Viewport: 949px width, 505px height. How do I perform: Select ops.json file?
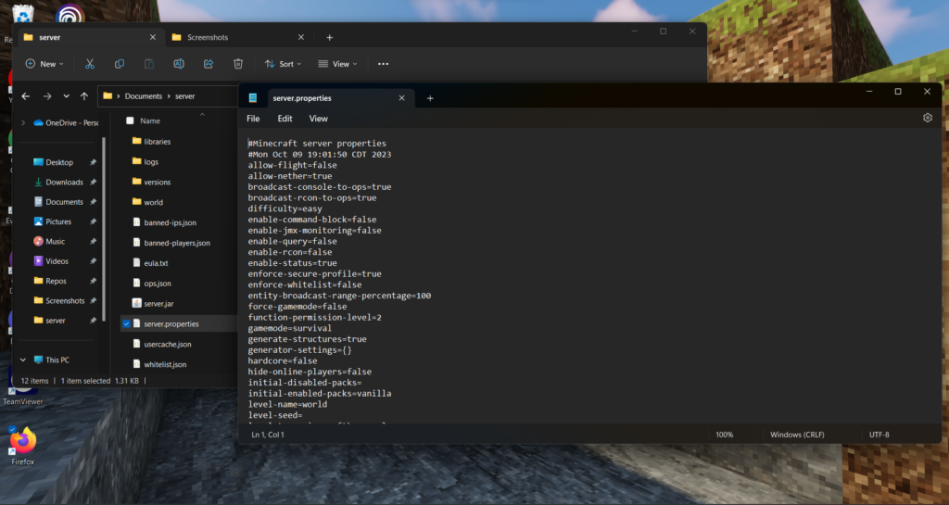[158, 284]
